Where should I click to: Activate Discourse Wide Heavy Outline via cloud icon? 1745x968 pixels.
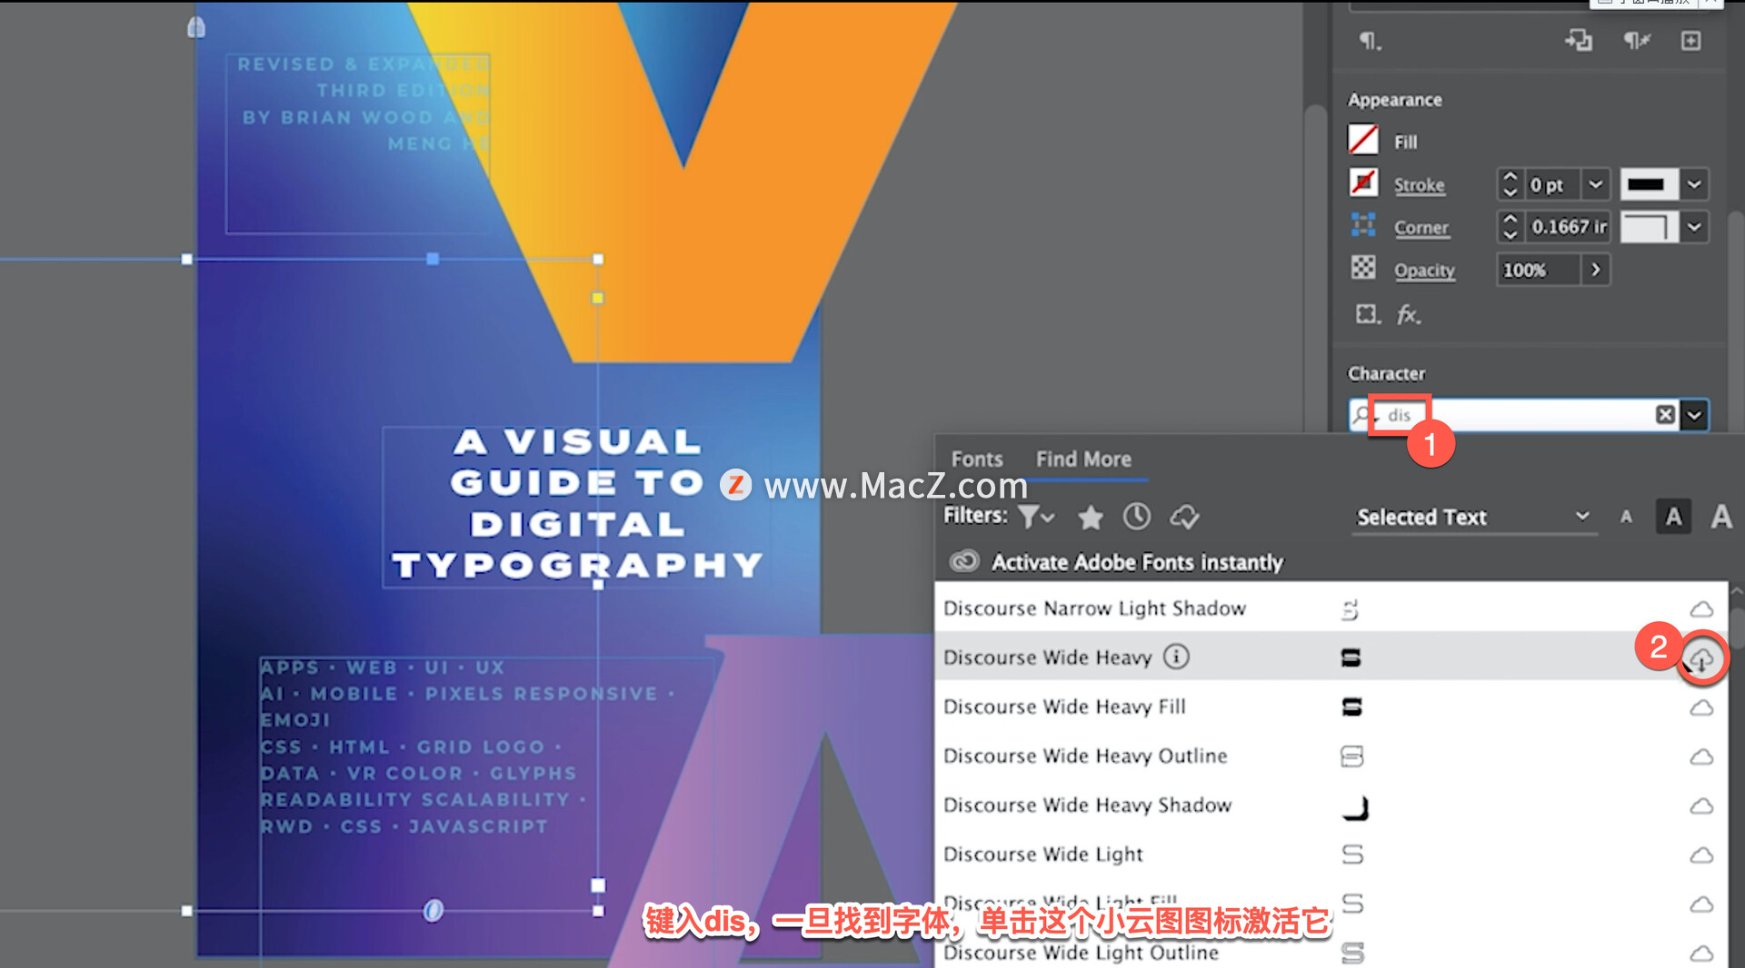(x=1701, y=756)
